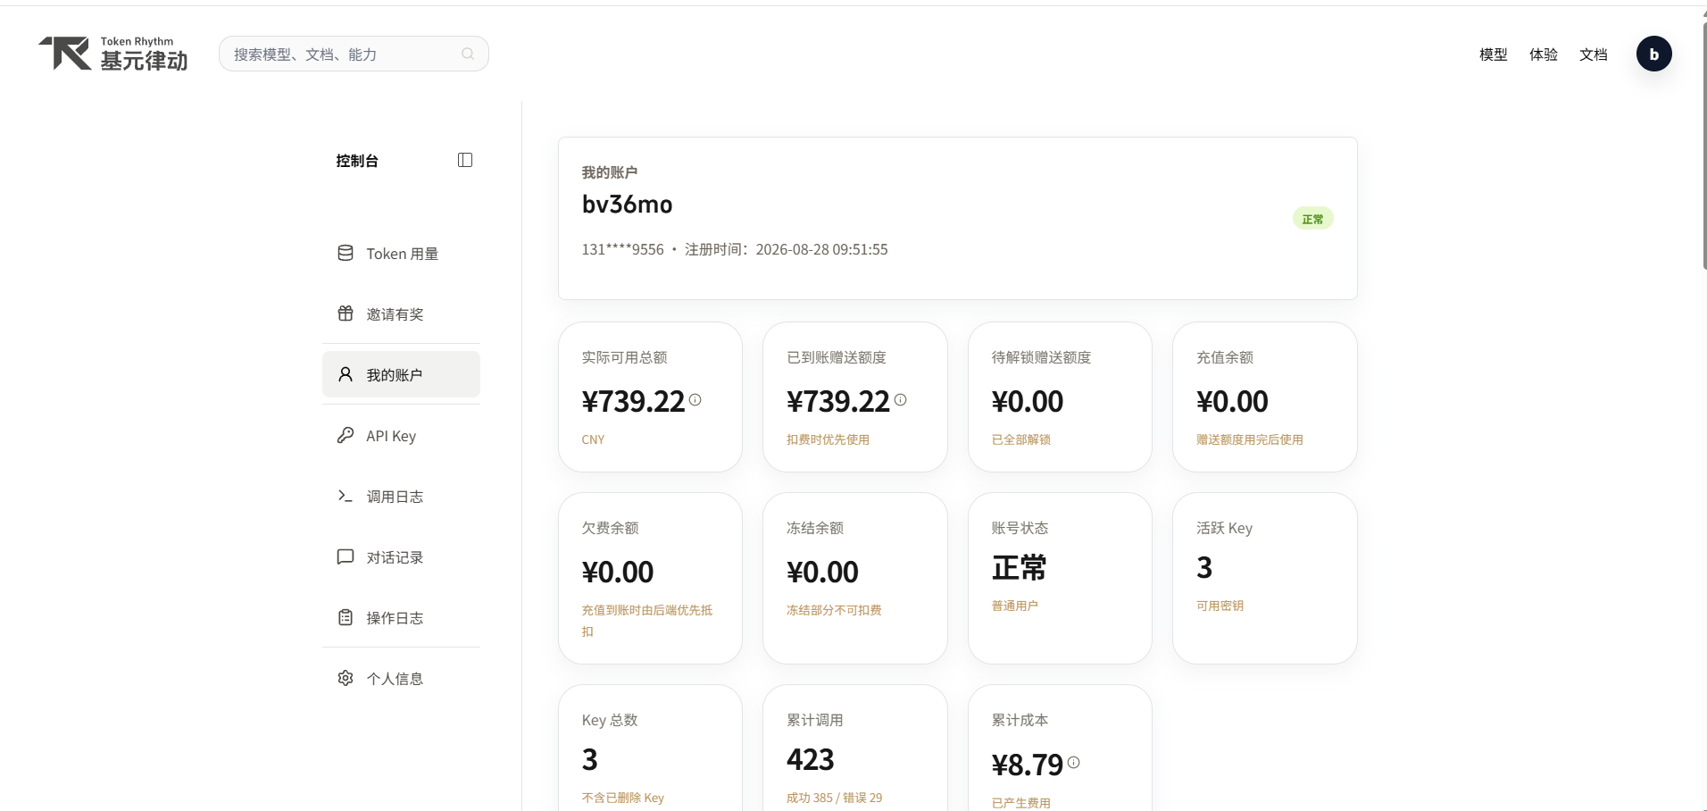Click the key icon beside API Key
Viewport: 1707px width, 811px height.
click(x=346, y=435)
